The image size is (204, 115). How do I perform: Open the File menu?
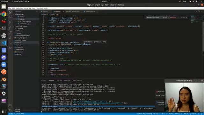click(10, 8)
